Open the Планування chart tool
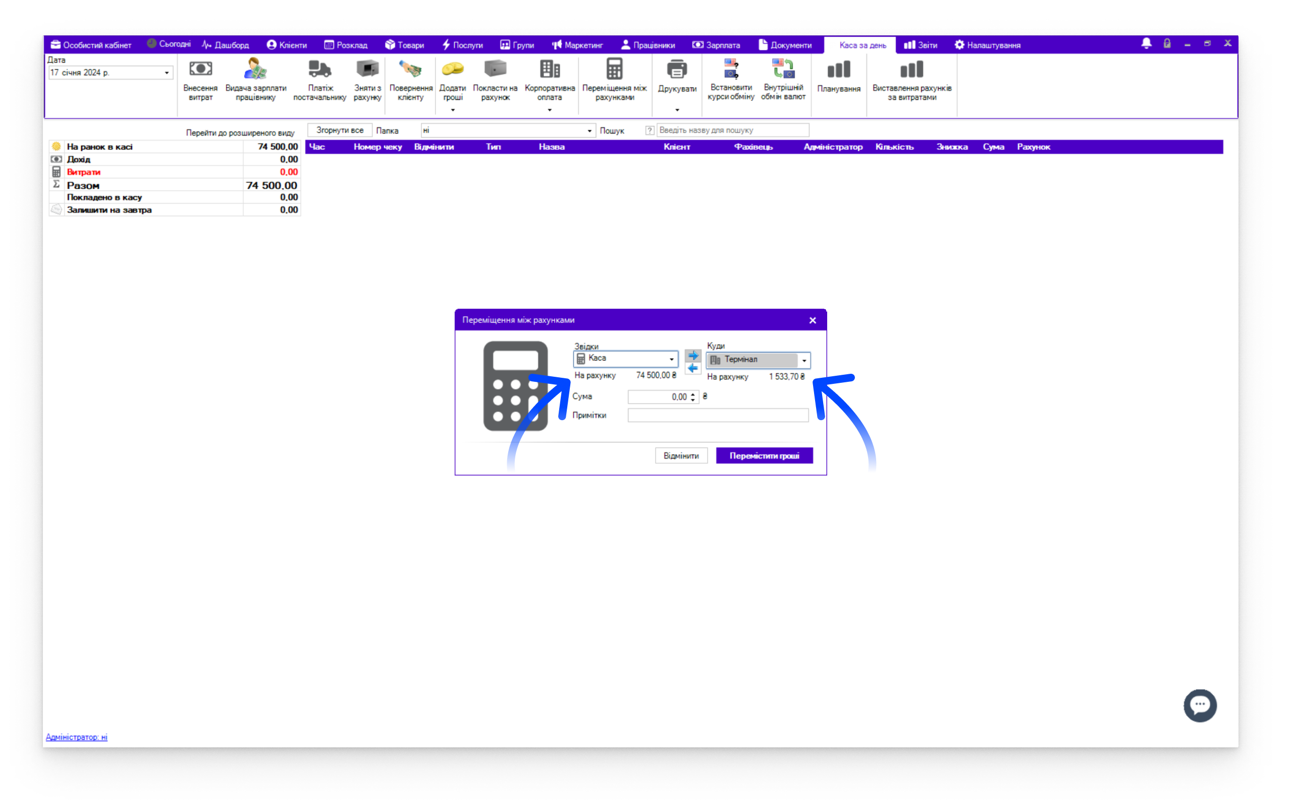Screen dimensions: 1292x807 click(x=839, y=77)
